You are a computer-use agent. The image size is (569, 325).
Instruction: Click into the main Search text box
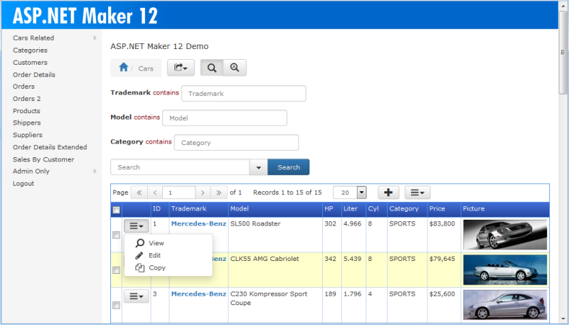pos(180,167)
